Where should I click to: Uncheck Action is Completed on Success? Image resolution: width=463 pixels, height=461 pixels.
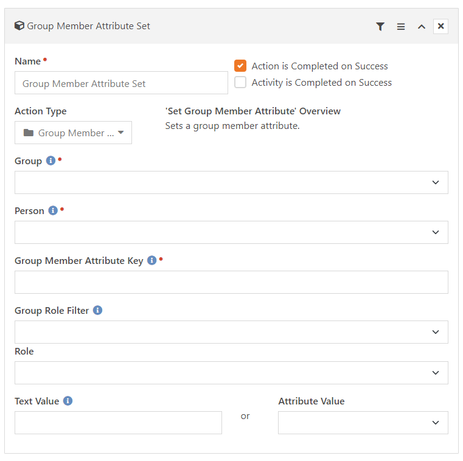240,66
